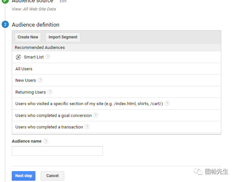Screen dimensions: 236x182
Task: Select Returning Users from recommended audiences
Action: 30,92
